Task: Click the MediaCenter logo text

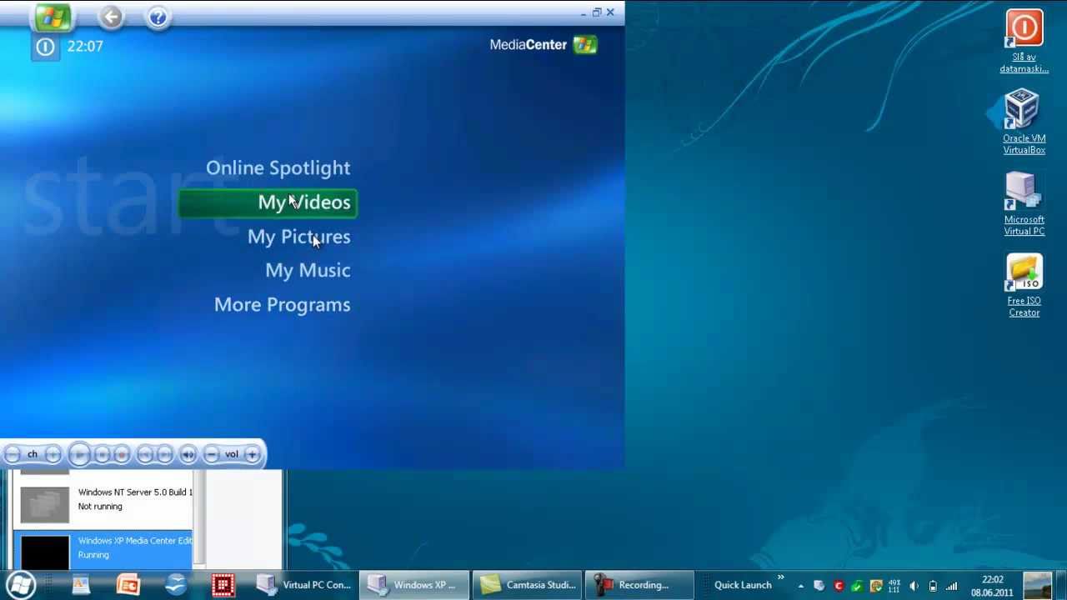Action: 528,45
